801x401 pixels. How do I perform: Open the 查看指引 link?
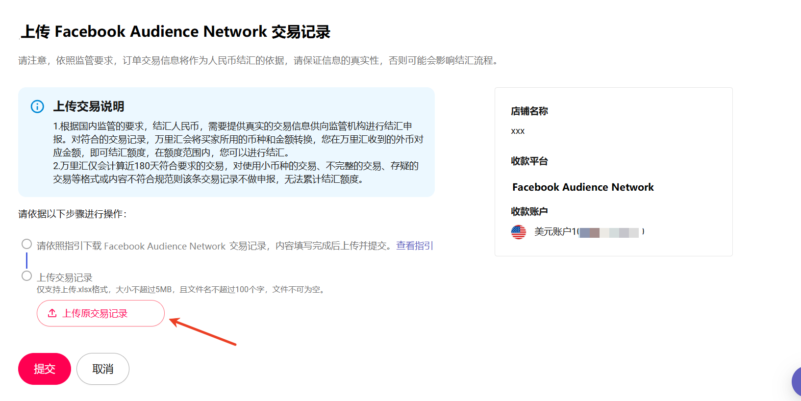point(414,246)
